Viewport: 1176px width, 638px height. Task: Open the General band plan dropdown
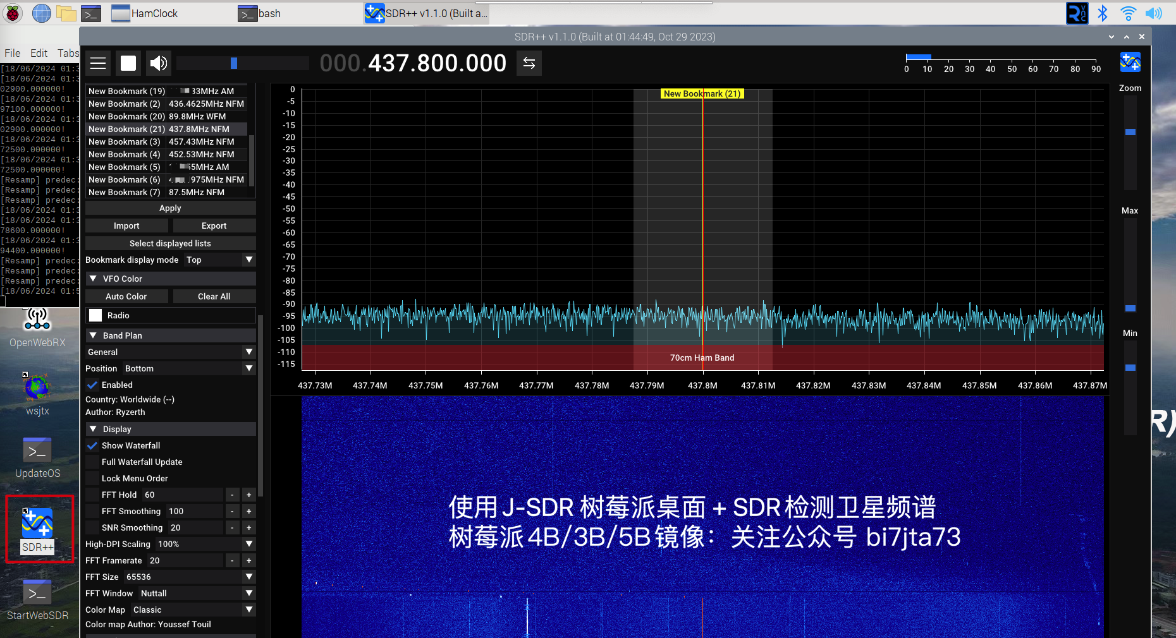click(x=171, y=352)
